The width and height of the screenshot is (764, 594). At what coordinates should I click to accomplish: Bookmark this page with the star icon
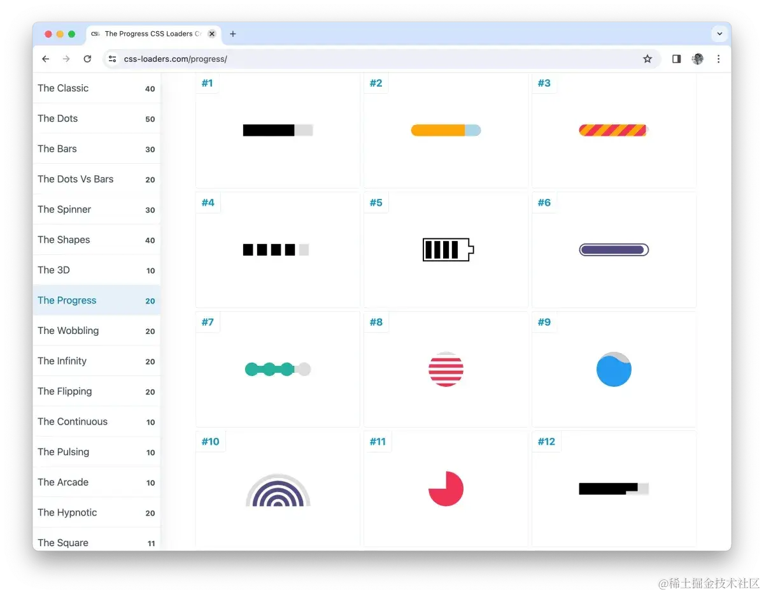pos(647,59)
